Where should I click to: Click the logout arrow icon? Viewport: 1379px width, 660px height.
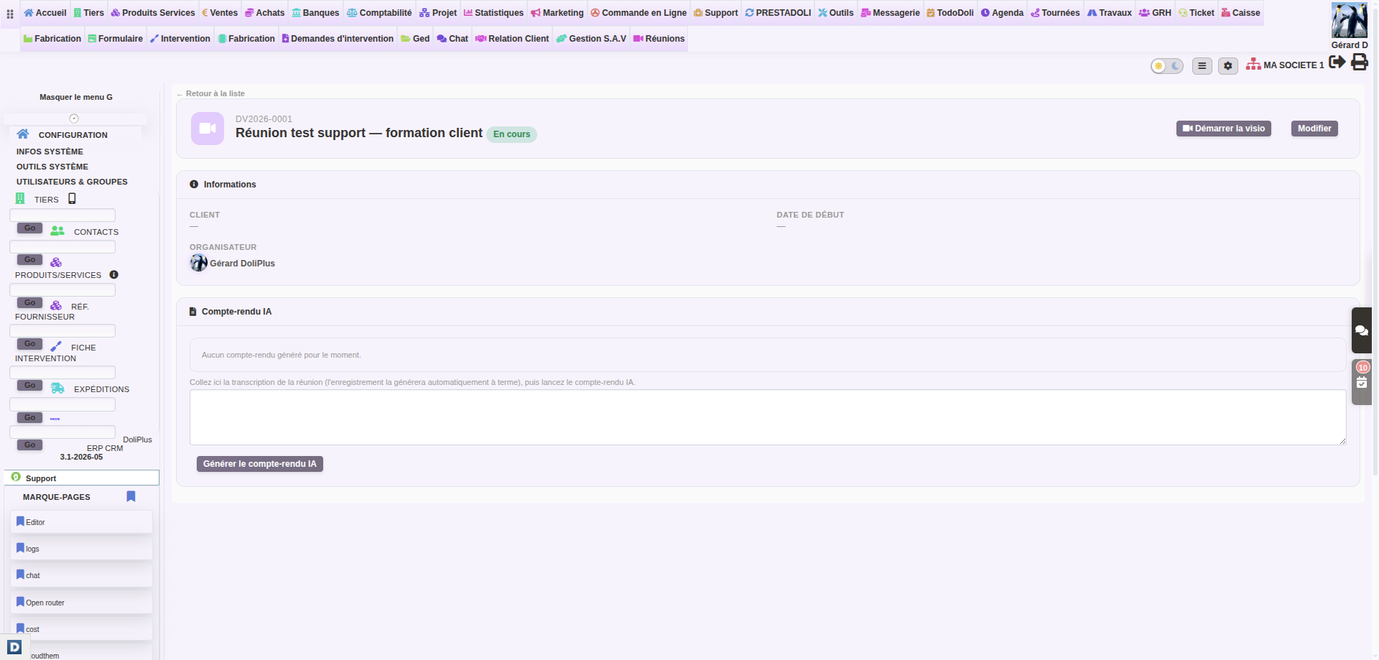point(1337,62)
